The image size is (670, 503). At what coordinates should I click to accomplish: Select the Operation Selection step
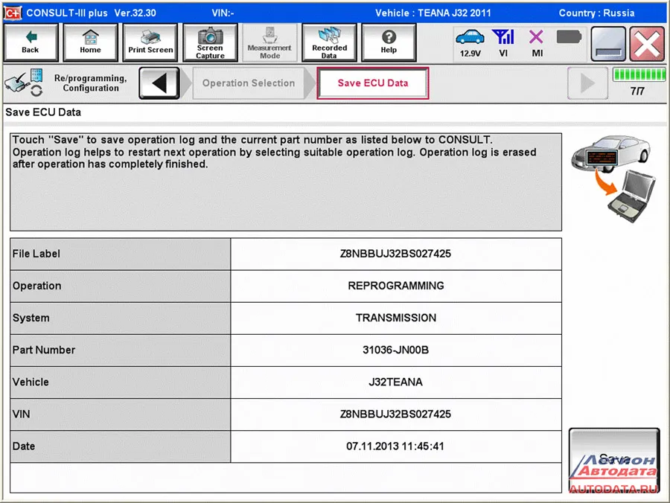pyautogui.click(x=249, y=83)
